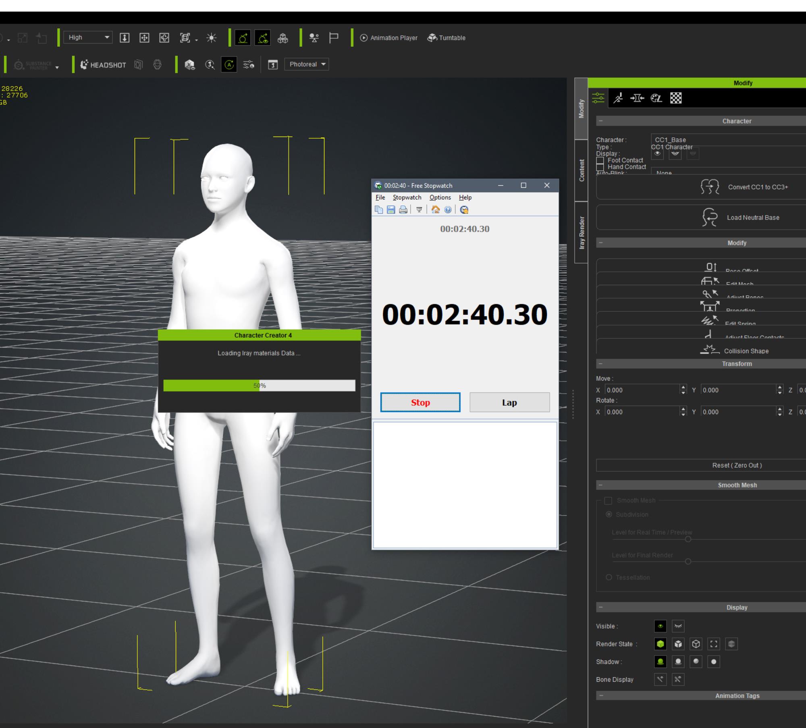Click the flag icon in top toolbar
Screen dimensions: 806x728
pyautogui.click(x=334, y=38)
